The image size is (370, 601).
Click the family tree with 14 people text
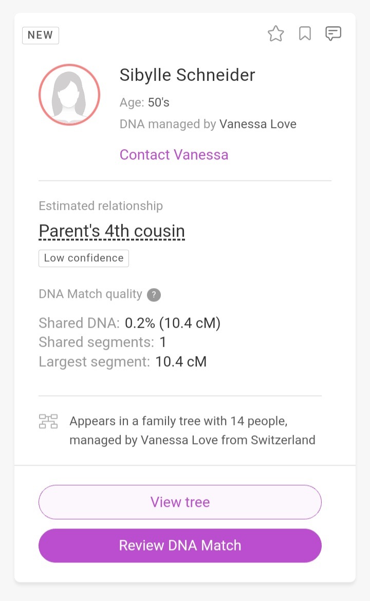(x=178, y=421)
